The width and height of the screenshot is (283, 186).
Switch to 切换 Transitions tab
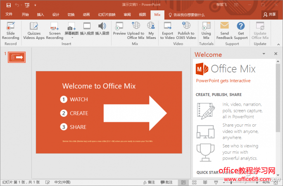point(71,14)
